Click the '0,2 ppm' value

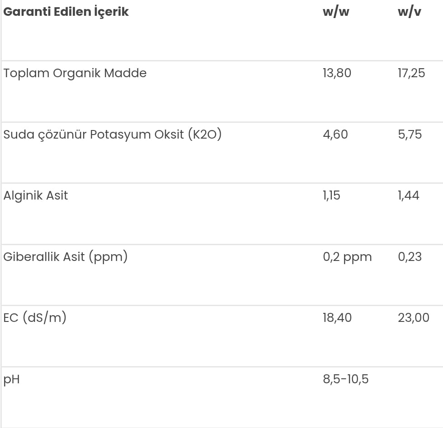(347, 257)
